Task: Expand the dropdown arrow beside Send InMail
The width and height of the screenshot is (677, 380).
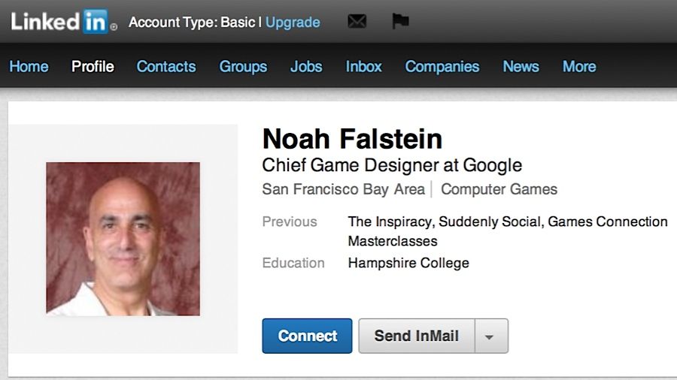Action: [491, 336]
